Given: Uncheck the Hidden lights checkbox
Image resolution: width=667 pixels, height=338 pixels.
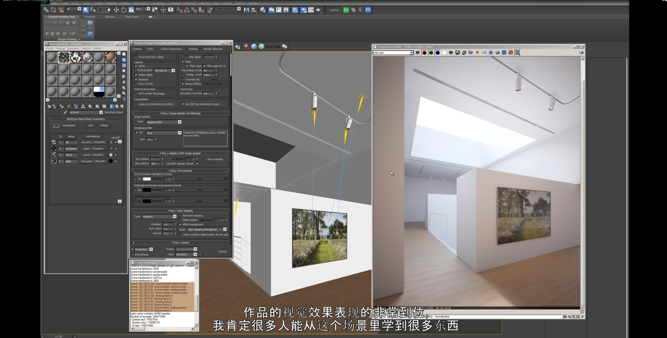Looking at the screenshot, I should coord(136,75).
